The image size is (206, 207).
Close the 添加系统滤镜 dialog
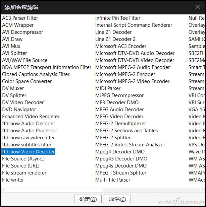pos(198,7)
